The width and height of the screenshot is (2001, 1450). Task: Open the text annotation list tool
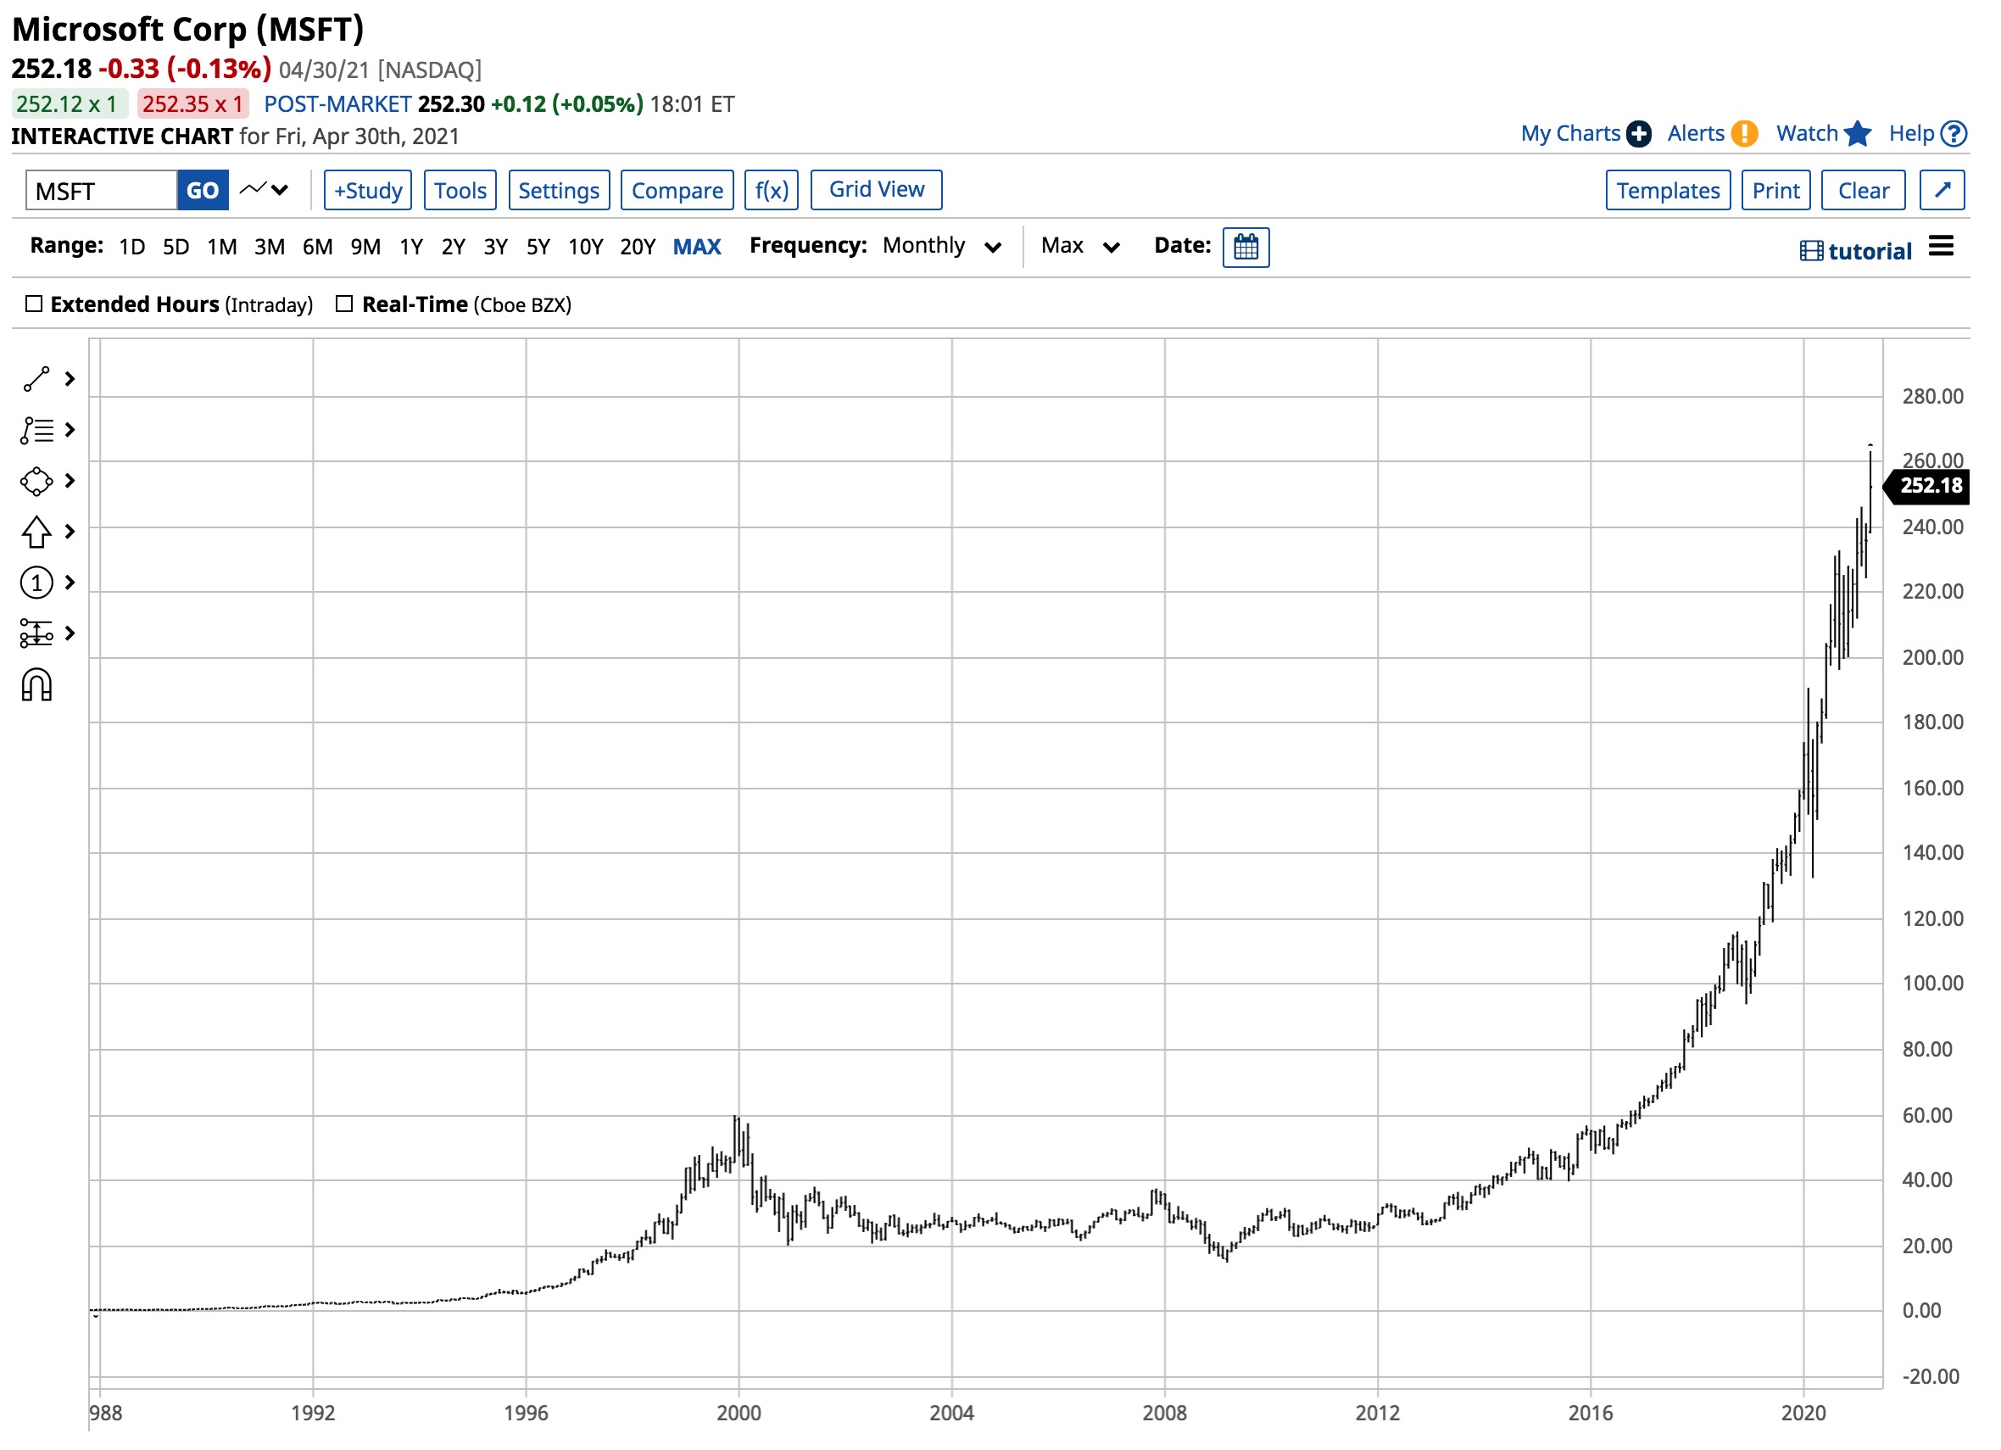point(36,432)
